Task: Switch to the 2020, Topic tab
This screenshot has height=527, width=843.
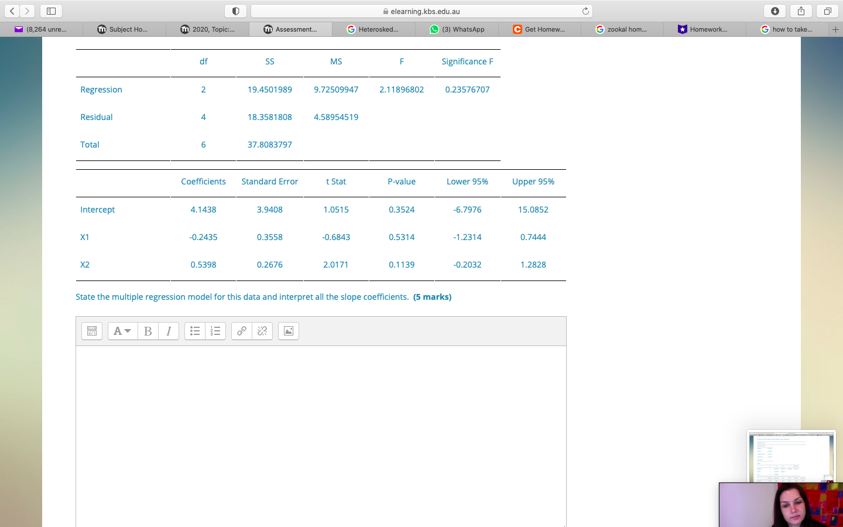Action: tap(207, 29)
